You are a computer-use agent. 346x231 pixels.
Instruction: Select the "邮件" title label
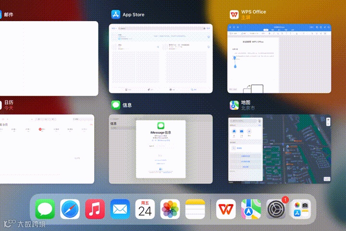pos(9,14)
